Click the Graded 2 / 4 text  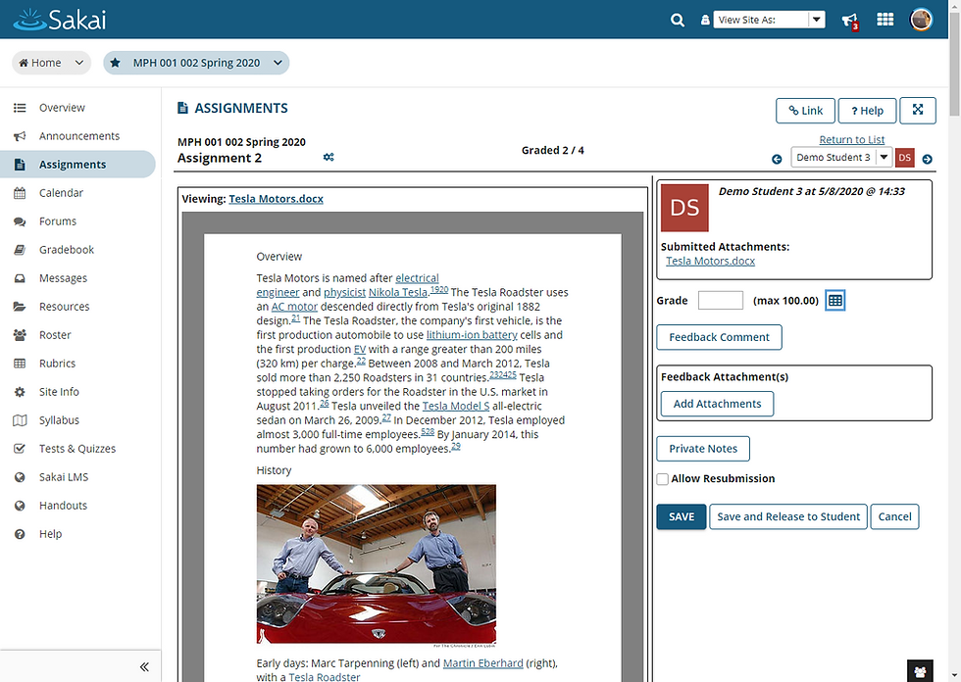coord(553,151)
